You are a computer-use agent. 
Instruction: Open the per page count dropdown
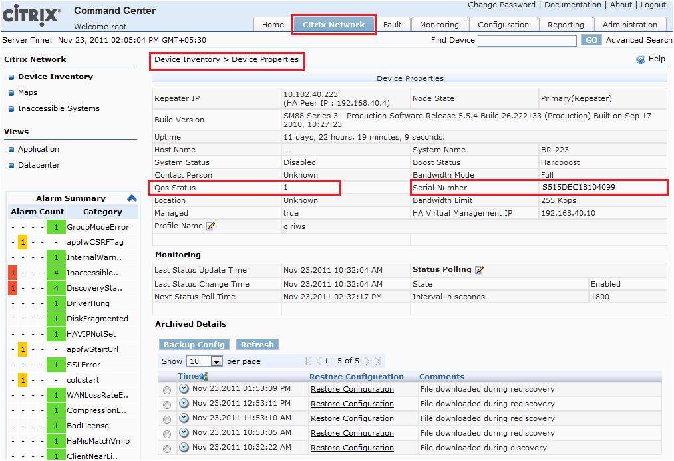click(205, 361)
